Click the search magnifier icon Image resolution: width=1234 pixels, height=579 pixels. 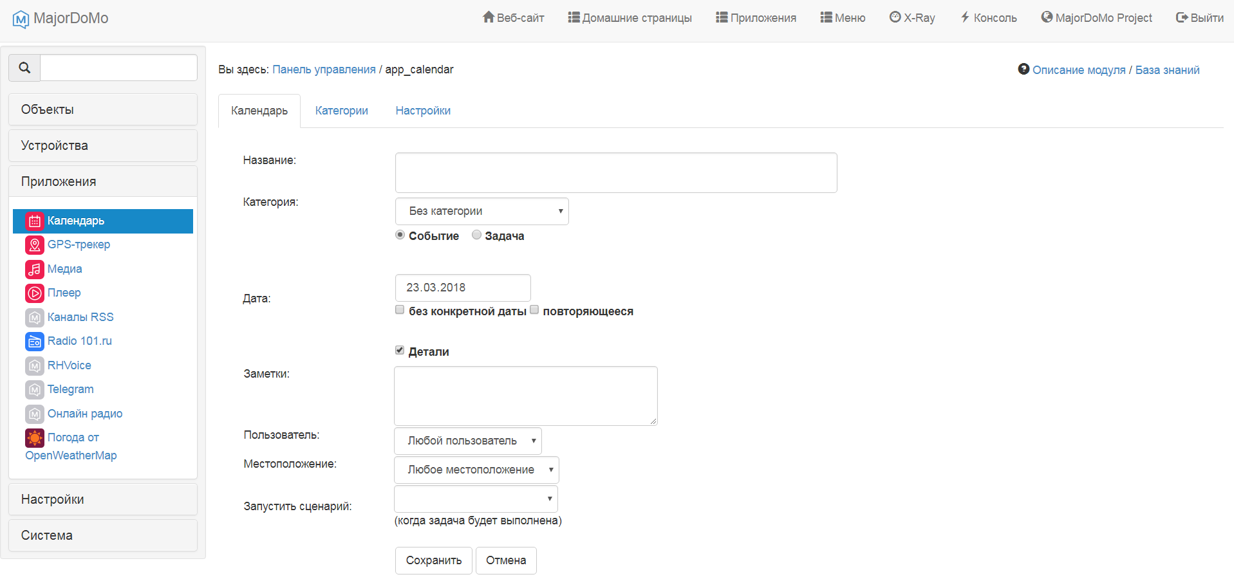pos(24,68)
